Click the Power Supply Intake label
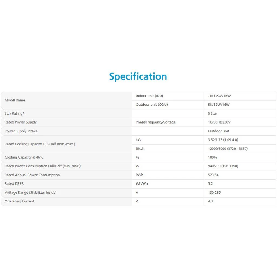The height and width of the screenshot is (277, 277). [21, 131]
